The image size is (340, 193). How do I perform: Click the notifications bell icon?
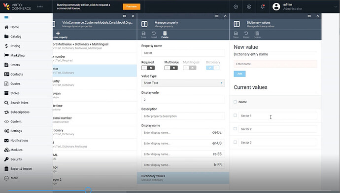pos(262,7)
